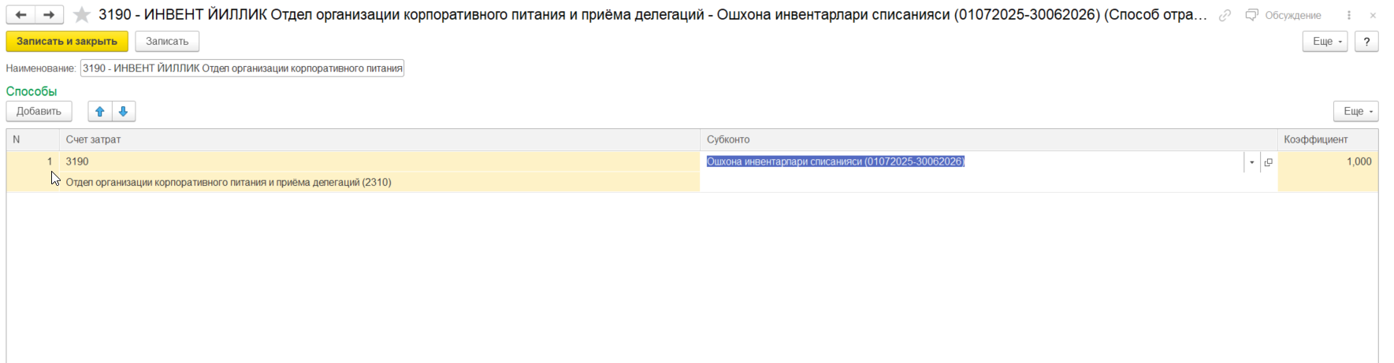Click the Наименование input field
Viewport: 1394px width, 363px height.
coord(242,69)
